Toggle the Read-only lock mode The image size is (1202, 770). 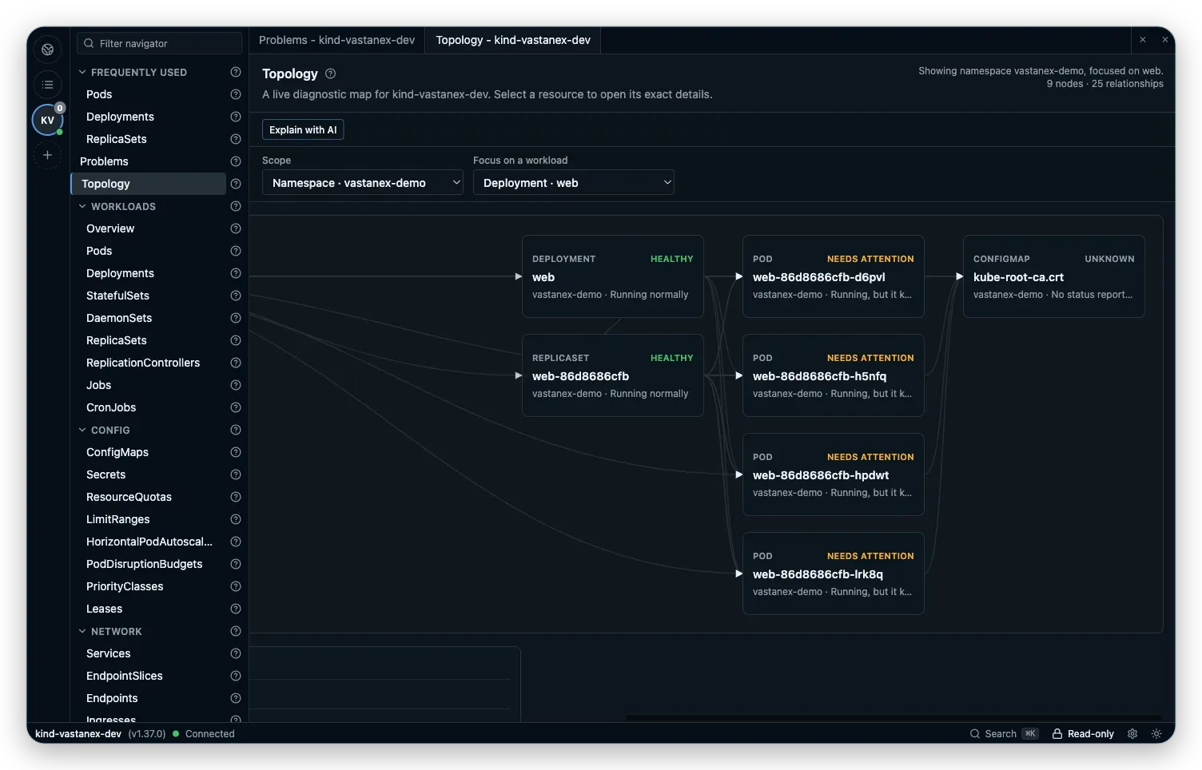click(1083, 733)
